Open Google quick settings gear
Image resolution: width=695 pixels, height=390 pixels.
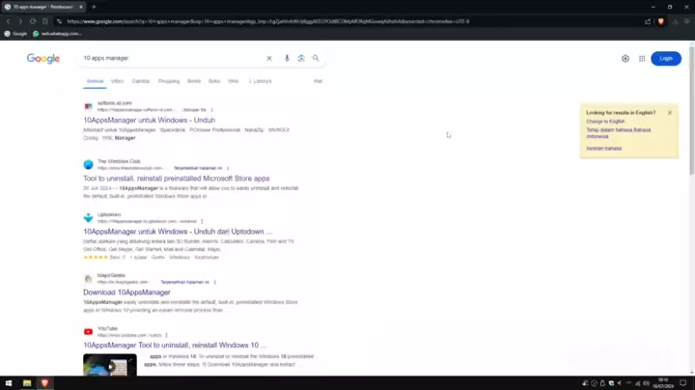tap(625, 59)
